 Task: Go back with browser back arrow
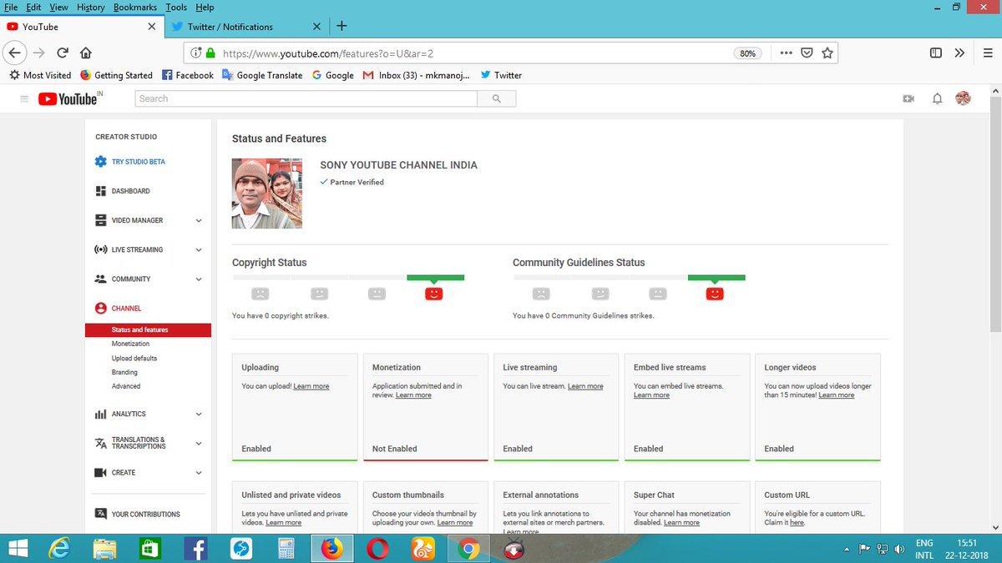(14, 53)
